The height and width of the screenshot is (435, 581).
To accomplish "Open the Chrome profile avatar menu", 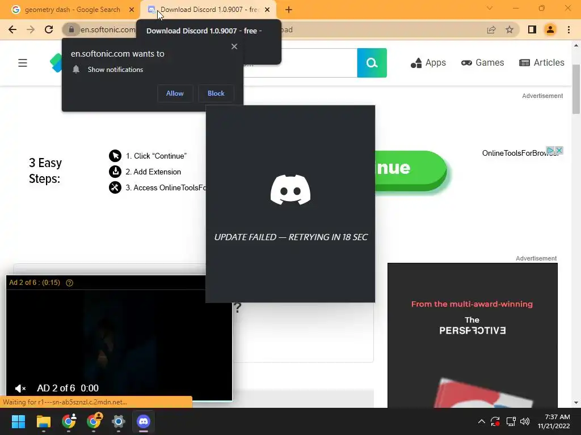I will (550, 29).
